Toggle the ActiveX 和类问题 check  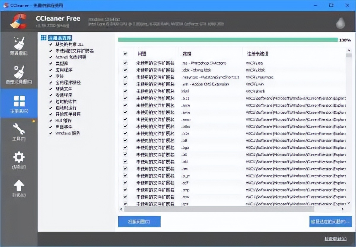coord(51,57)
